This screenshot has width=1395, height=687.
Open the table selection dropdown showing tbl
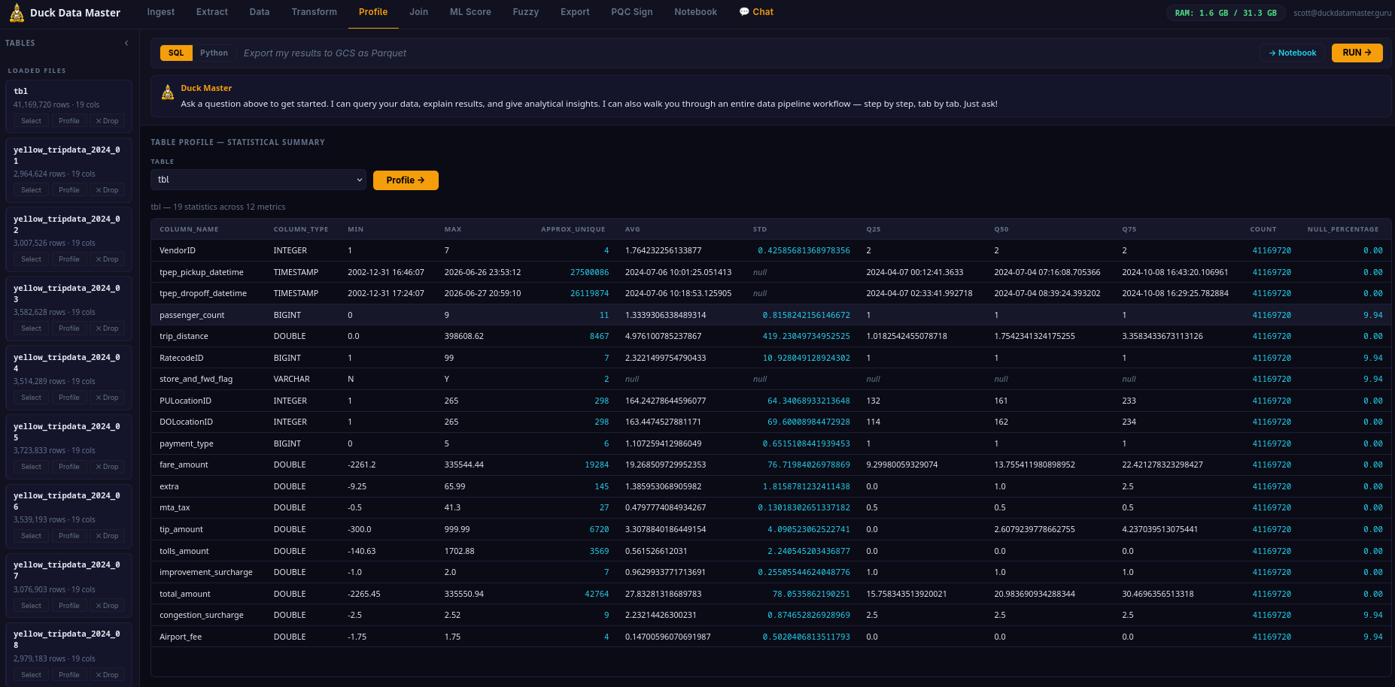coord(258,180)
